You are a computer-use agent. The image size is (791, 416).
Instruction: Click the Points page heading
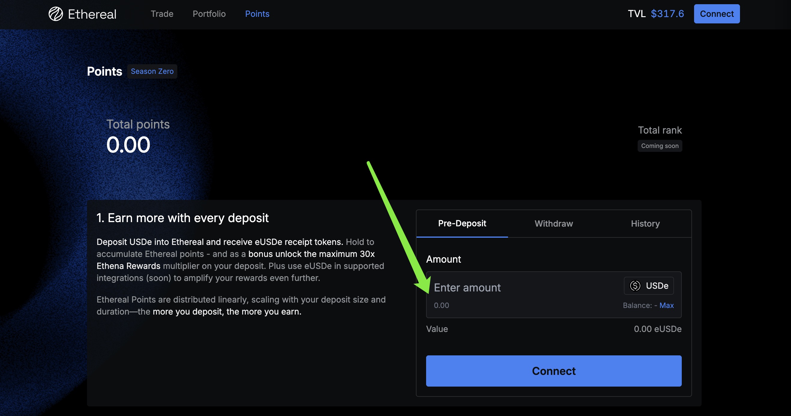[x=104, y=71]
